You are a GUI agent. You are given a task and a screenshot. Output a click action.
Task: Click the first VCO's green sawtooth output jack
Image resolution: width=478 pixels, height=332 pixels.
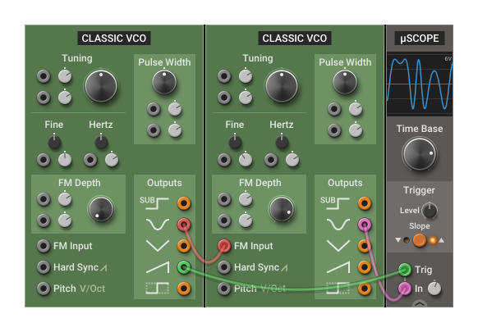pos(184,267)
